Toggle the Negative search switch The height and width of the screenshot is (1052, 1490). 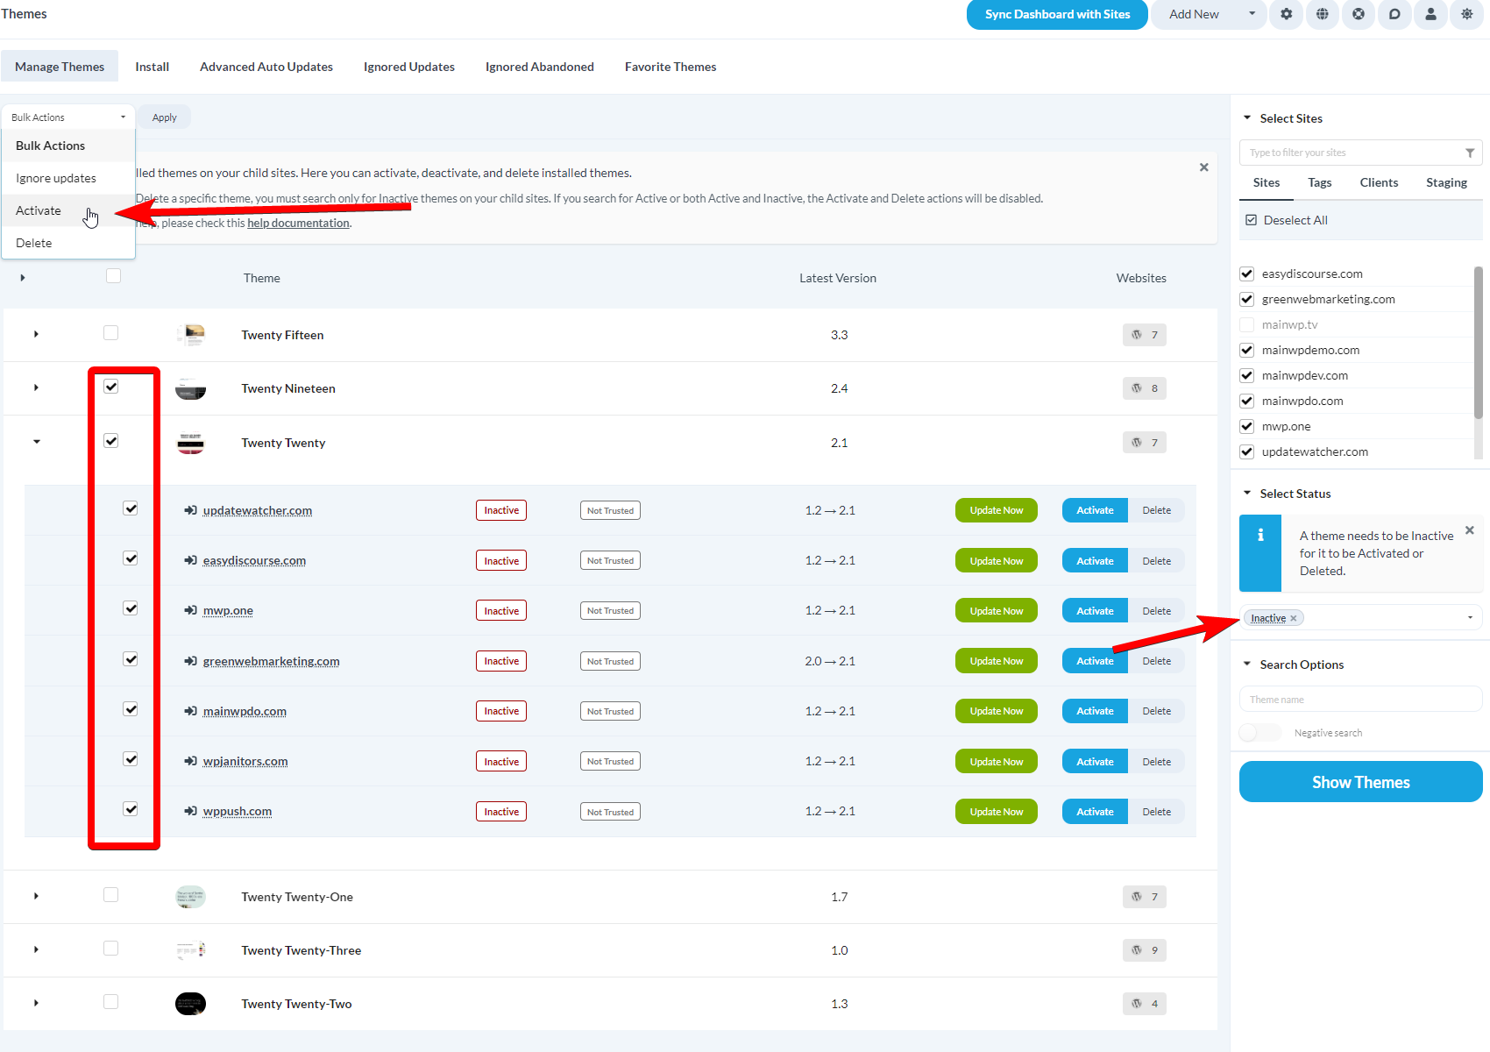coord(1259,732)
